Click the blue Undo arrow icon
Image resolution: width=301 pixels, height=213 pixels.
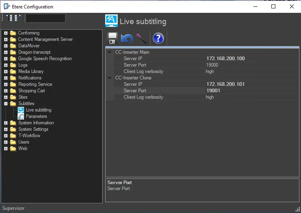[127, 39]
